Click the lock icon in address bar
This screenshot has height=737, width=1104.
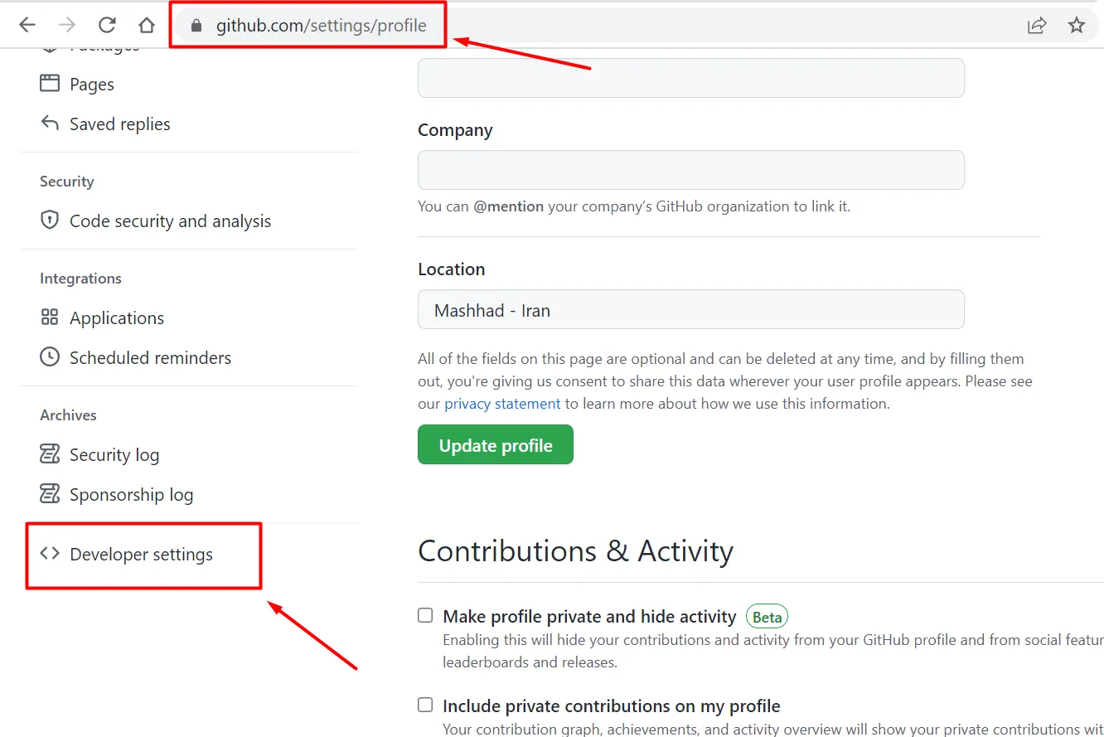tap(196, 26)
